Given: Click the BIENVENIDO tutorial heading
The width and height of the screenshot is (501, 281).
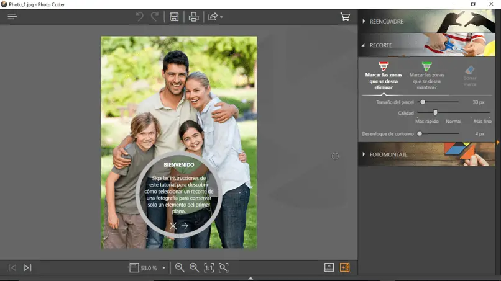Looking at the screenshot, I should [x=179, y=165].
